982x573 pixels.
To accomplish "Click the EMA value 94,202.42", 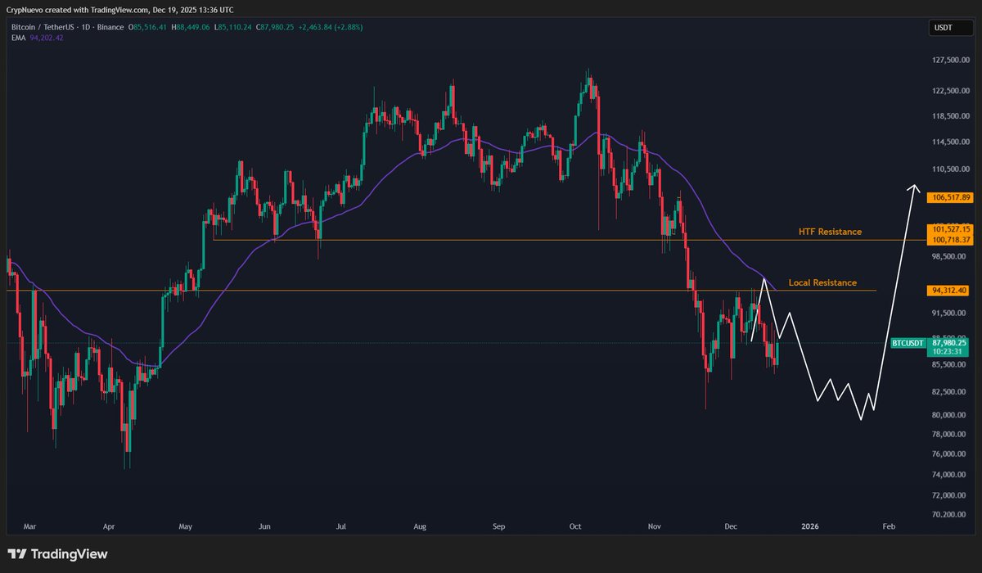I will coord(46,37).
